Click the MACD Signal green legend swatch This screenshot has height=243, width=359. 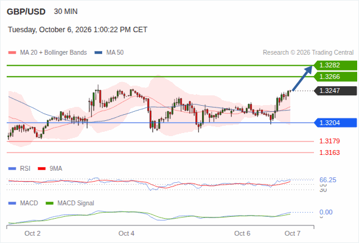(x=49, y=204)
